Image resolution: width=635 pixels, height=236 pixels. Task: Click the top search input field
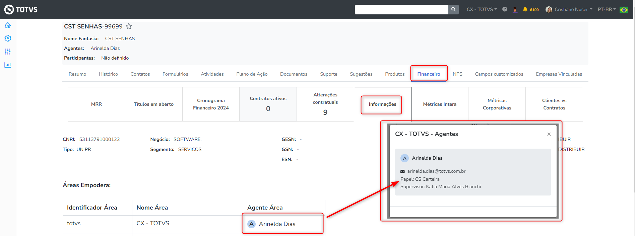point(401,9)
